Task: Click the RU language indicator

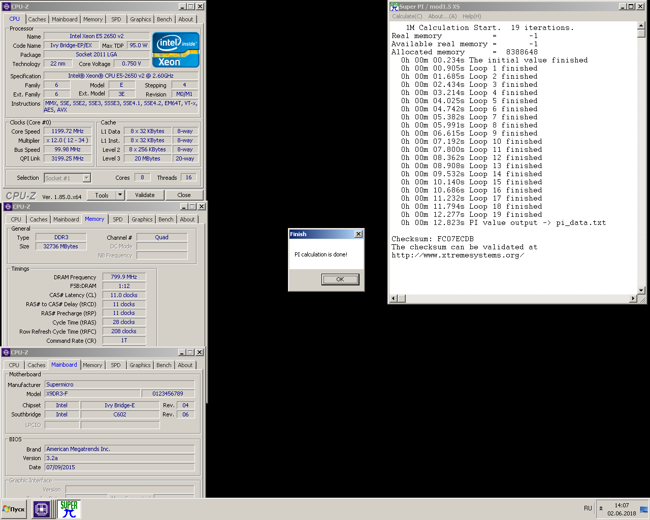Action: [588, 508]
